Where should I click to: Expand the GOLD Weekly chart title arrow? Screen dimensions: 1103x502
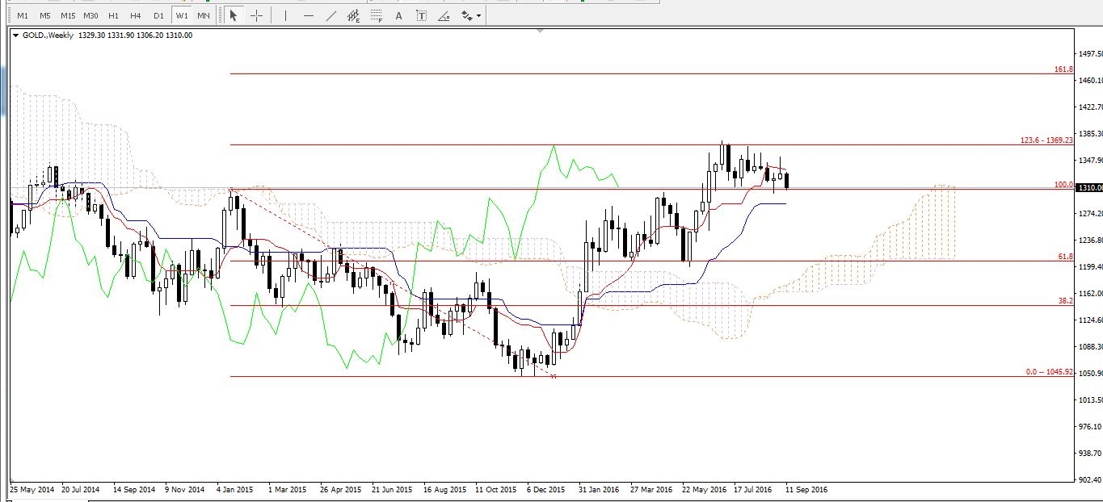pyautogui.click(x=15, y=36)
